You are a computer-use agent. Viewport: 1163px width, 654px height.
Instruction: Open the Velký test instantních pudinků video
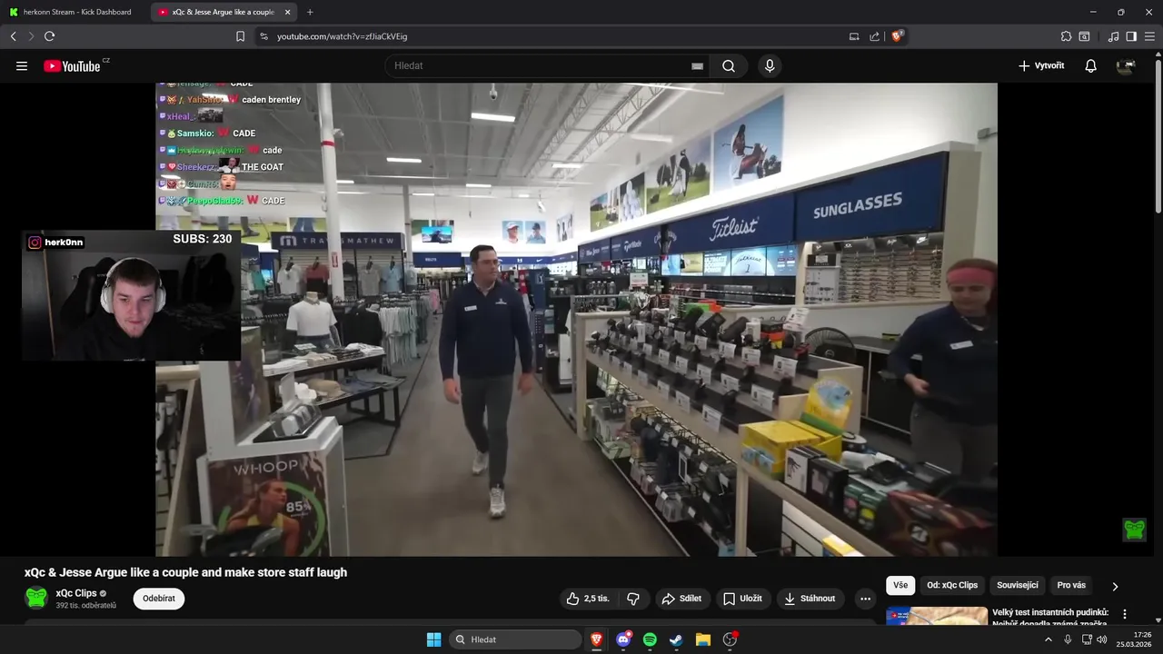[1050, 617]
